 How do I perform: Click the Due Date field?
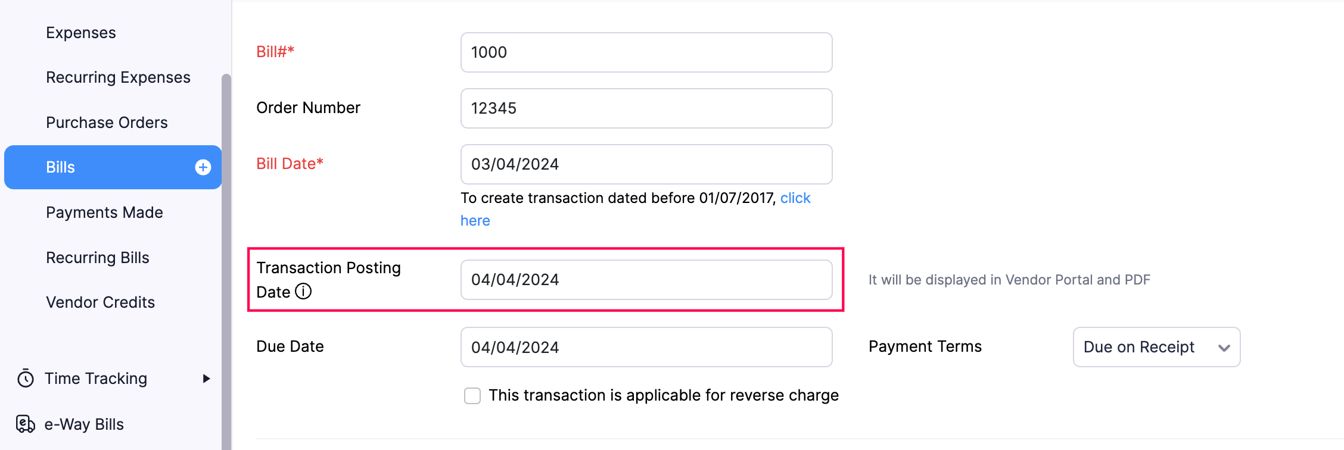(646, 347)
